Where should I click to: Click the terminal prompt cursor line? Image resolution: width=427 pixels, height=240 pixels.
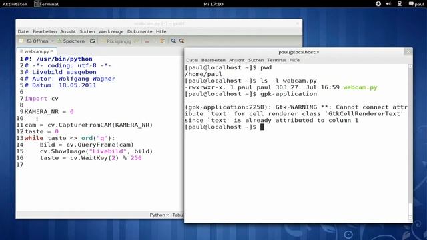coord(224,127)
